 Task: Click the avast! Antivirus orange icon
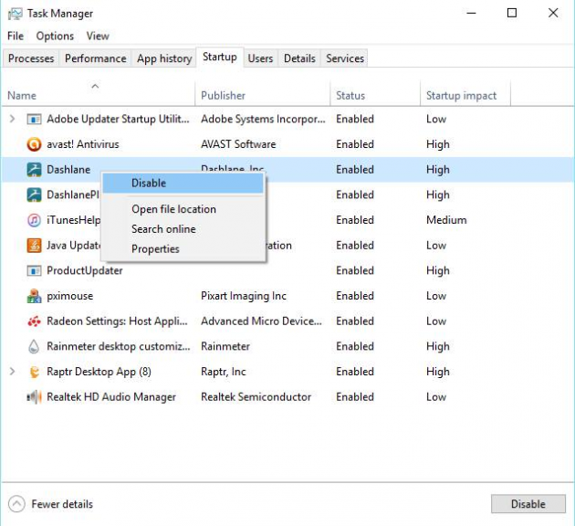[x=34, y=144]
